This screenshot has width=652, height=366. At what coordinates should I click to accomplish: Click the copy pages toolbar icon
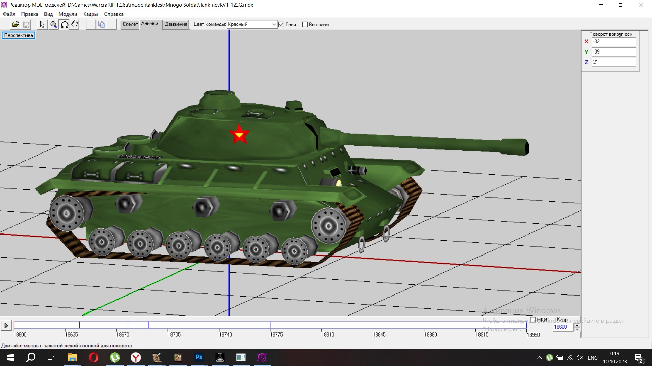tap(101, 24)
